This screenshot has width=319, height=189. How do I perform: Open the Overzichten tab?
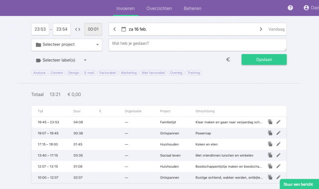tap(159, 8)
